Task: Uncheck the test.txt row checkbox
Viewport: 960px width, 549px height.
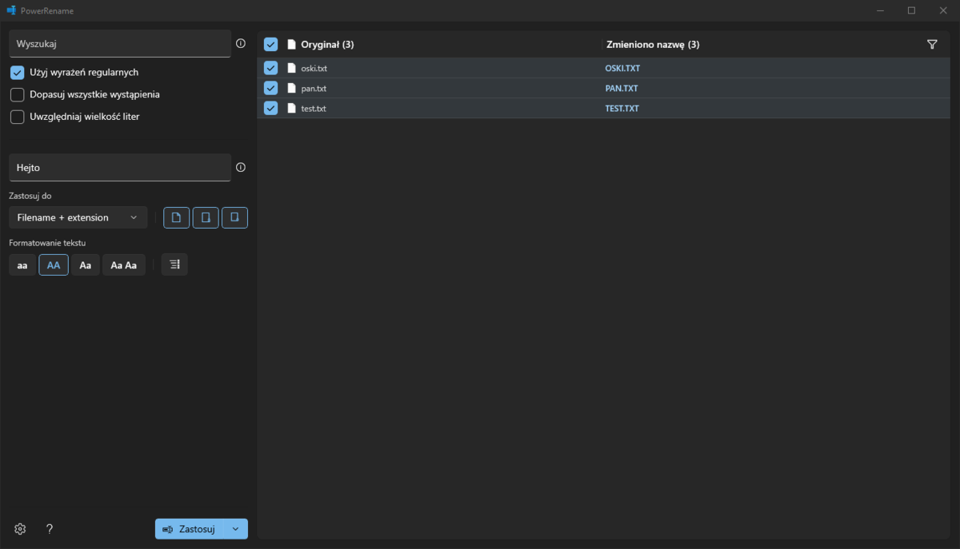Action: [270, 108]
